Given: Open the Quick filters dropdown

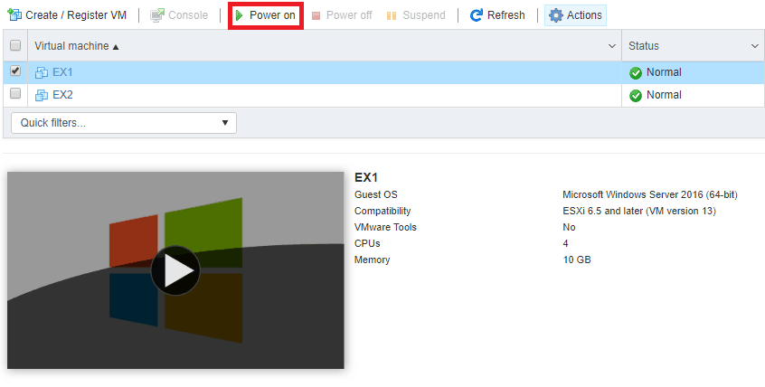Looking at the screenshot, I should pyautogui.click(x=124, y=123).
